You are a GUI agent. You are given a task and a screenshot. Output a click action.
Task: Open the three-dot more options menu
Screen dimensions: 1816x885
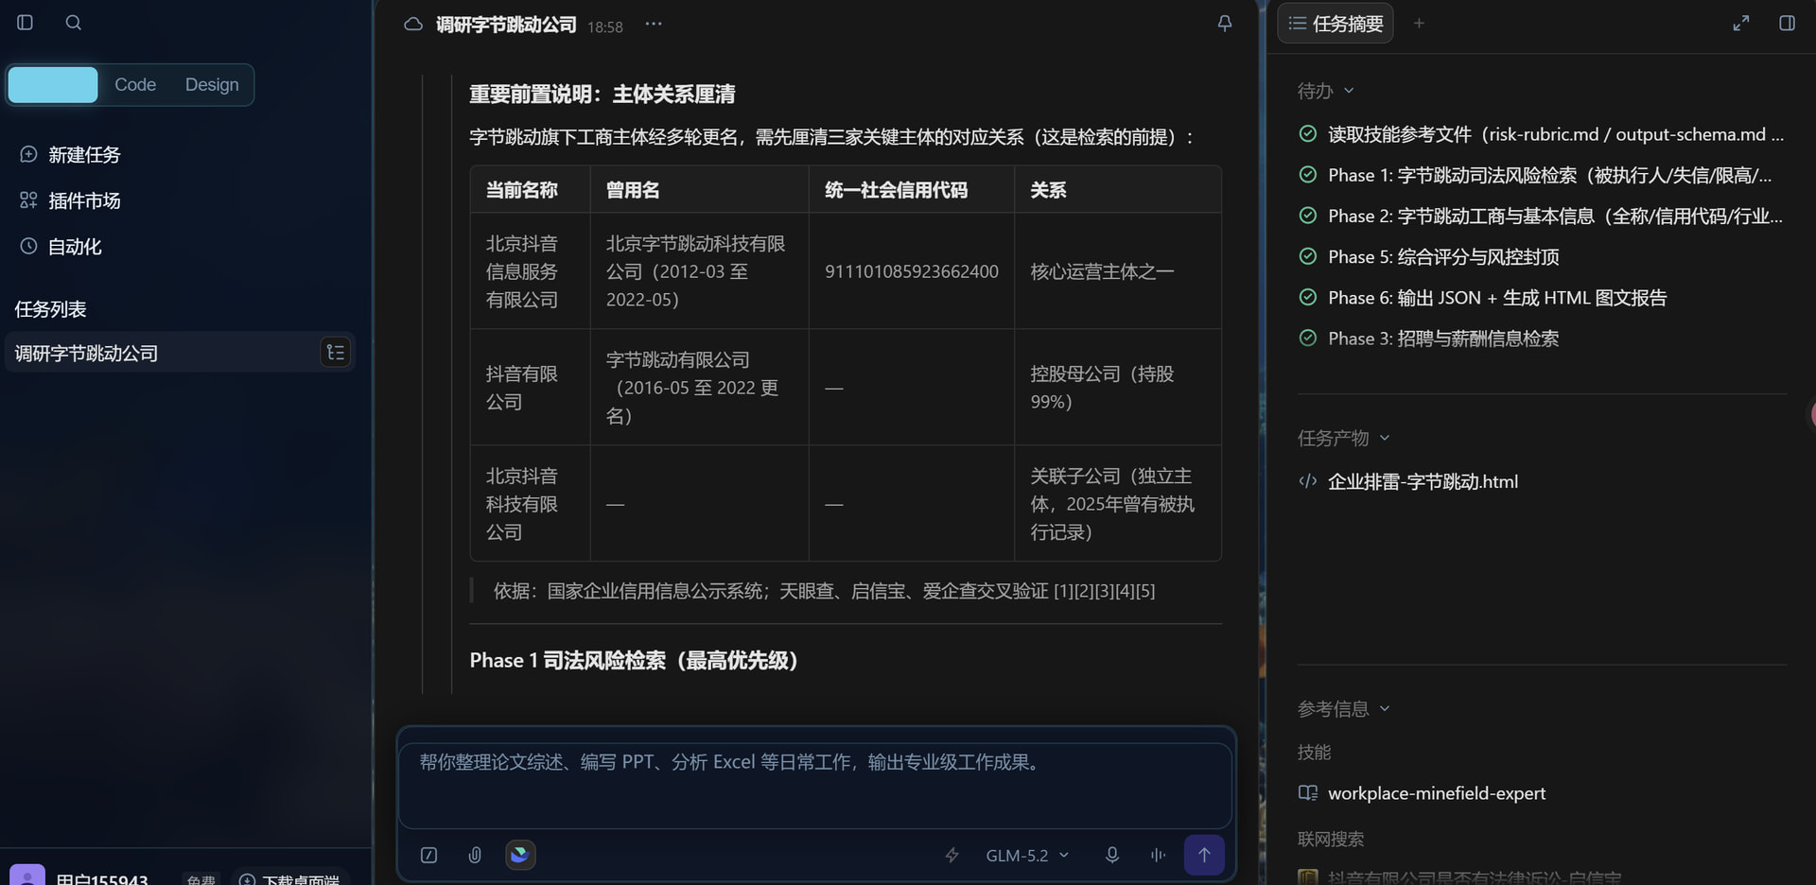point(654,25)
